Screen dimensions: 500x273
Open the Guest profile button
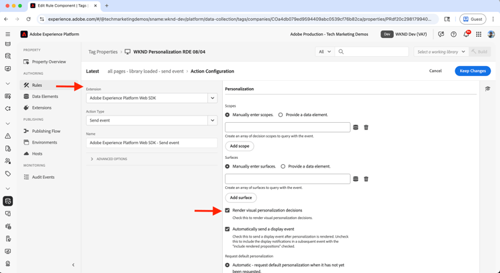pyautogui.click(x=473, y=19)
